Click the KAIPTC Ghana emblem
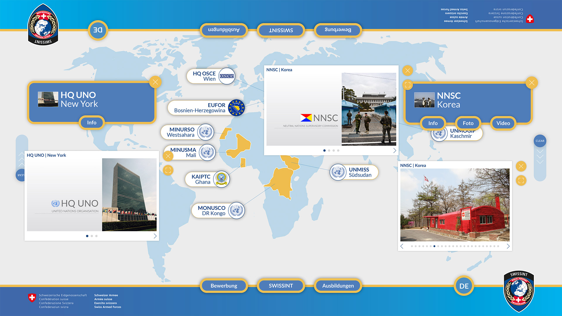 [222, 179]
